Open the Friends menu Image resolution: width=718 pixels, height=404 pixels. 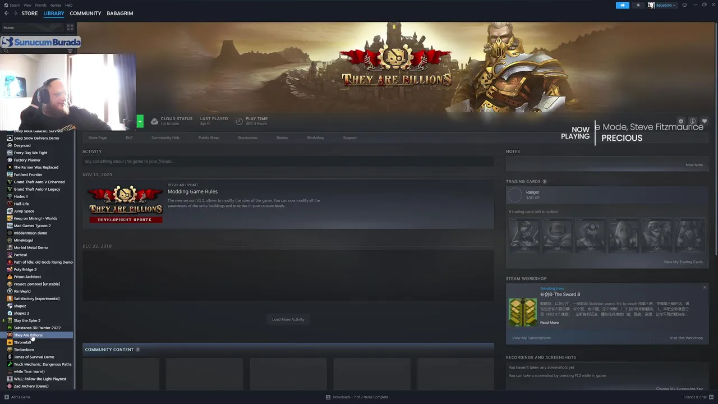click(41, 5)
